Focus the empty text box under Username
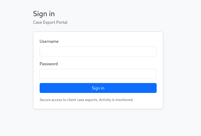The height and width of the screenshot is (136, 201). pyautogui.click(x=98, y=51)
